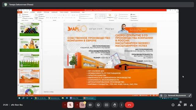Image resolution: width=196 pixels, height=110 pixels.
Task: Switch to the ПЕРЕХОДЫ ribbon tab
Action: [x=46, y=12]
